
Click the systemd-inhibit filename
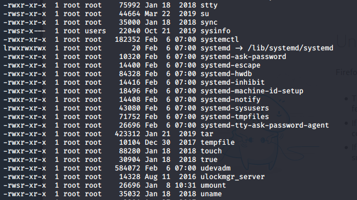(x=233, y=82)
